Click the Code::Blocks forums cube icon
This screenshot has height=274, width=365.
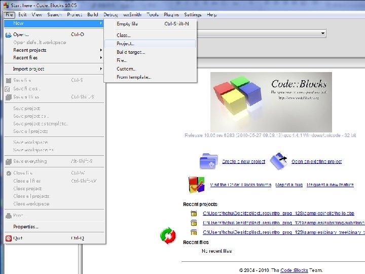coord(197,185)
